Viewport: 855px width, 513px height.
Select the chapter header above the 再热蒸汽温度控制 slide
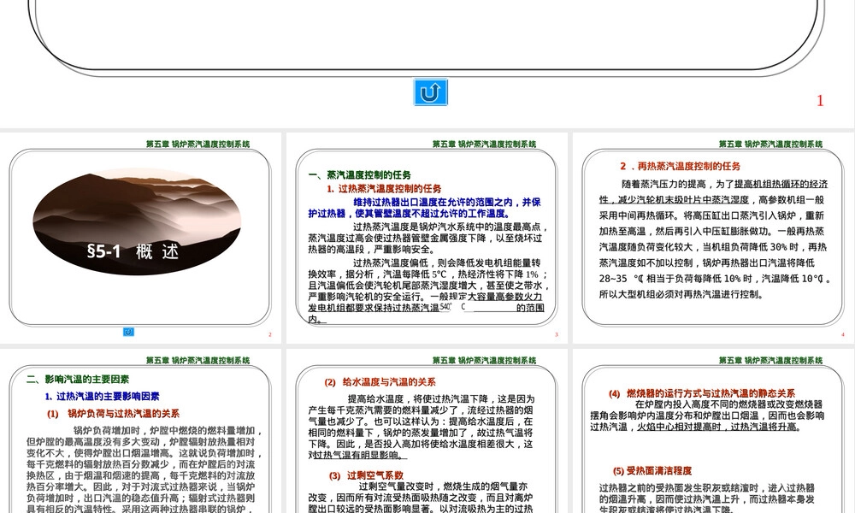(770, 144)
